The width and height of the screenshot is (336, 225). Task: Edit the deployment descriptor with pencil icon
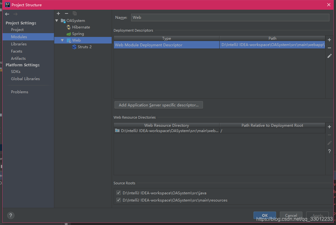[329, 56]
